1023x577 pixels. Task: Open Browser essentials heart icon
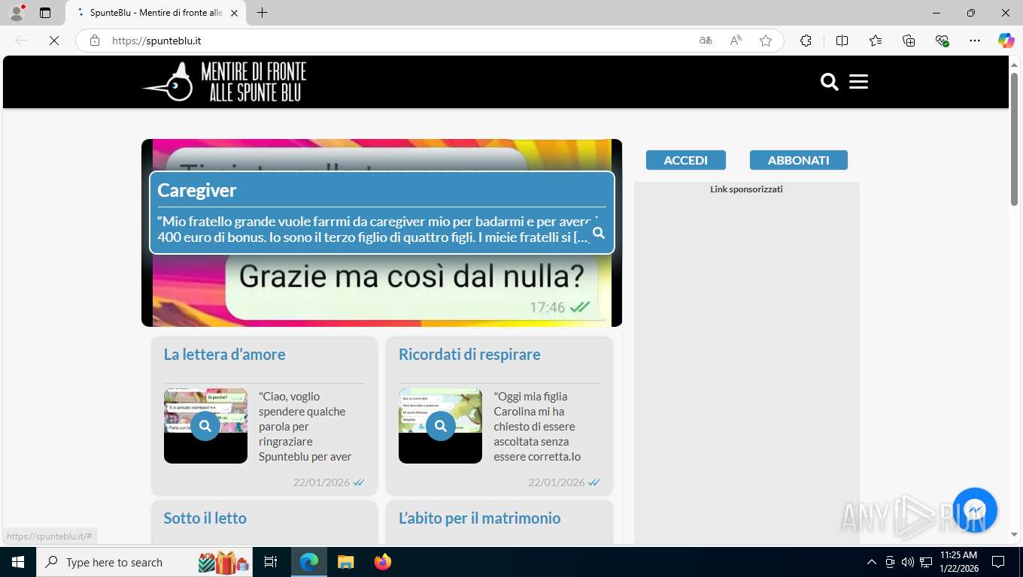coord(942,41)
